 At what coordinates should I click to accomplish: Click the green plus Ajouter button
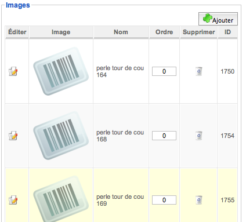(x=218, y=19)
